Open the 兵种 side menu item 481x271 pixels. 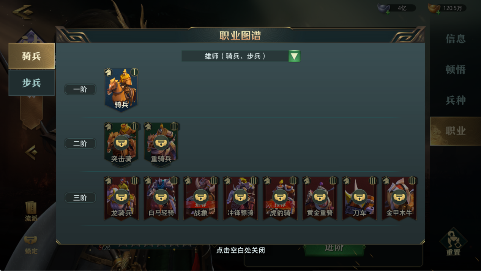pos(455,100)
